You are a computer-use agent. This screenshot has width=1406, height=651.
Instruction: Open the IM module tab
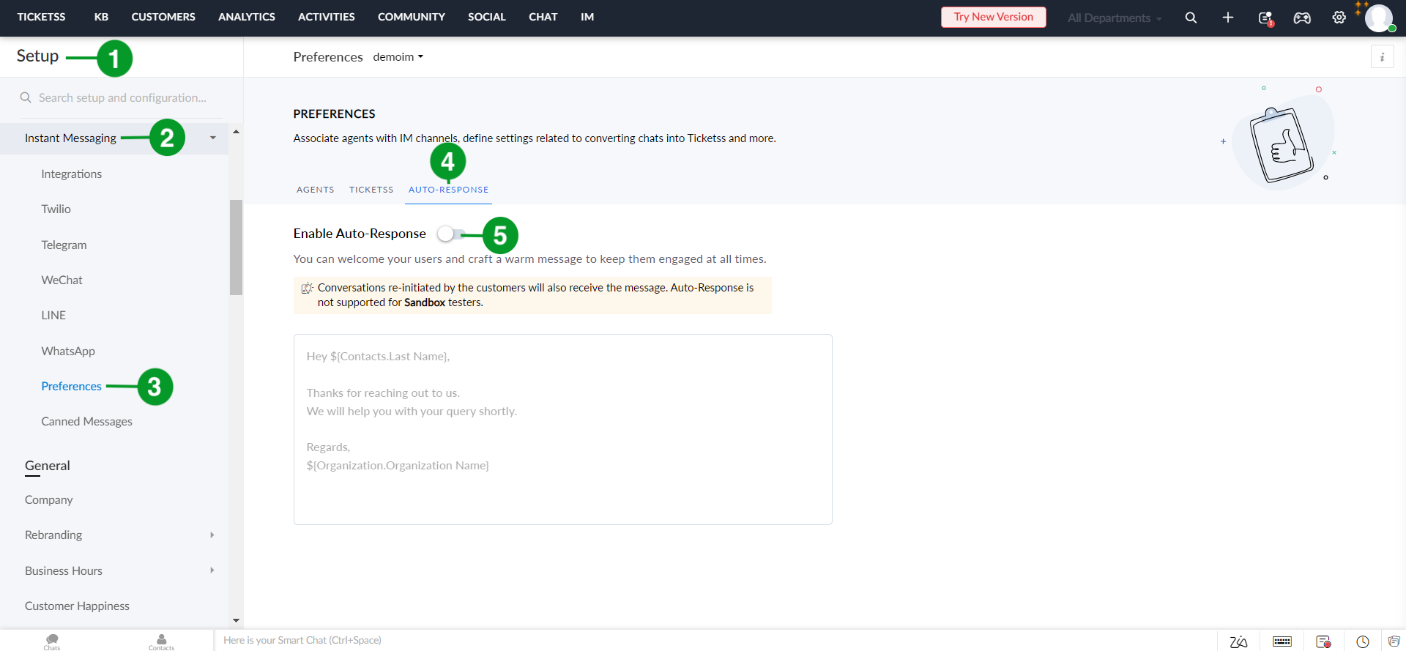pos(587,17)
